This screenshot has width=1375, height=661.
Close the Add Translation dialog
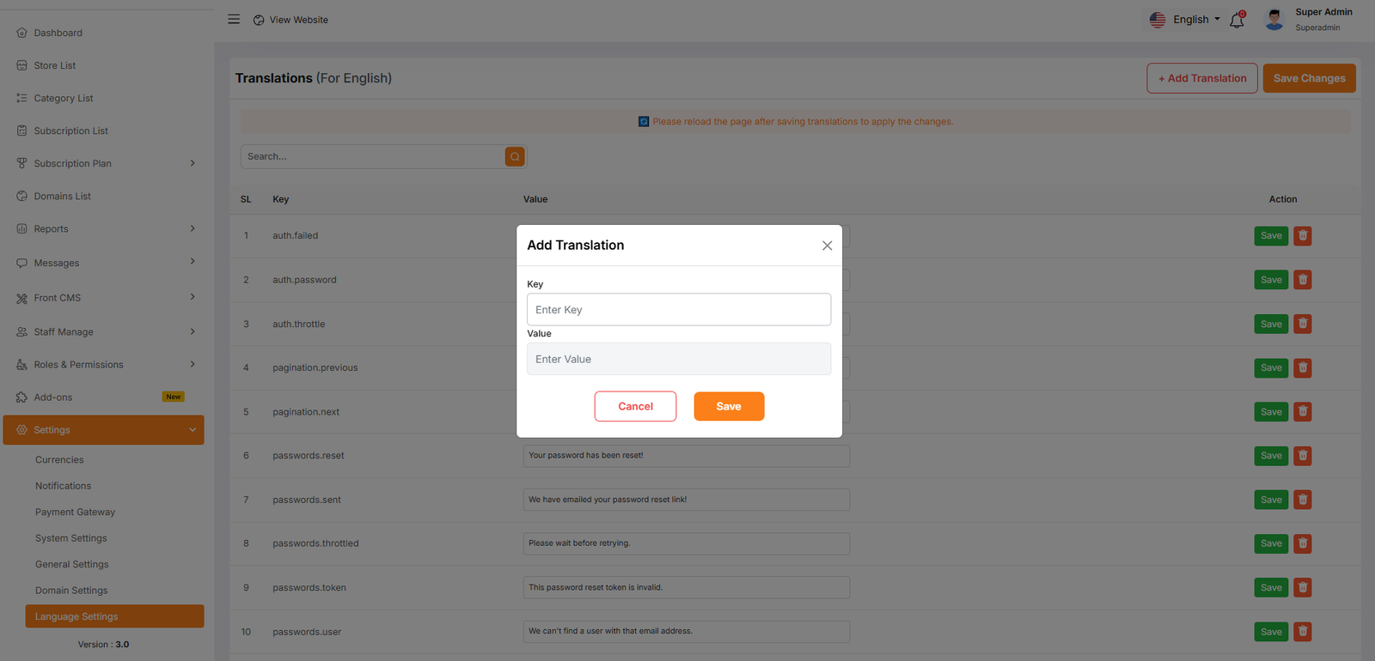(827, 246)
